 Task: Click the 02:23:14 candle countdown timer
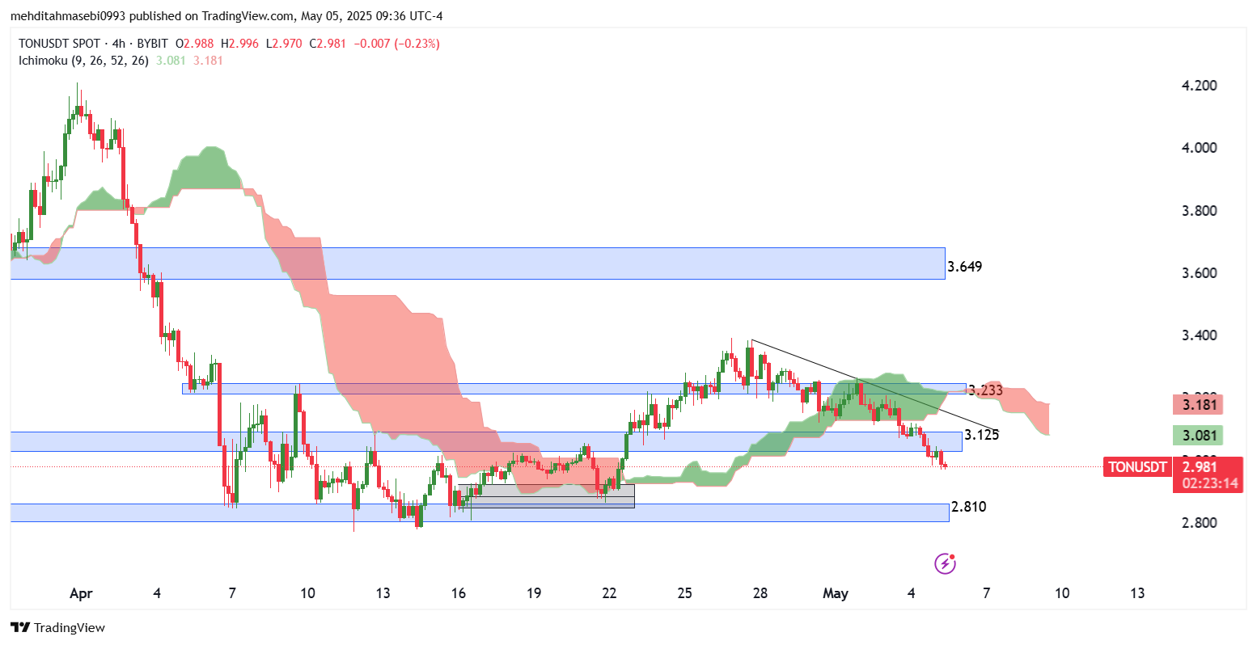1209,483
